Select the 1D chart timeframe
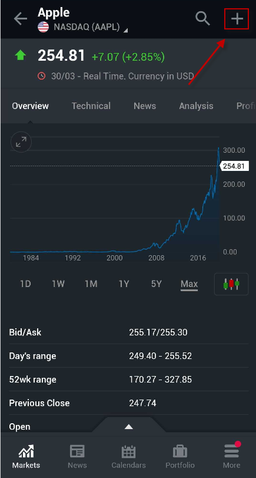 tap(25, 284)
